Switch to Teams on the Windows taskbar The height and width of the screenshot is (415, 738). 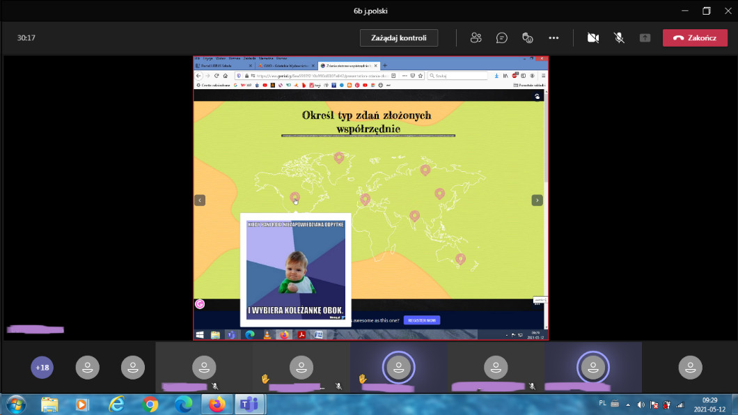click(x=249, y=404)
